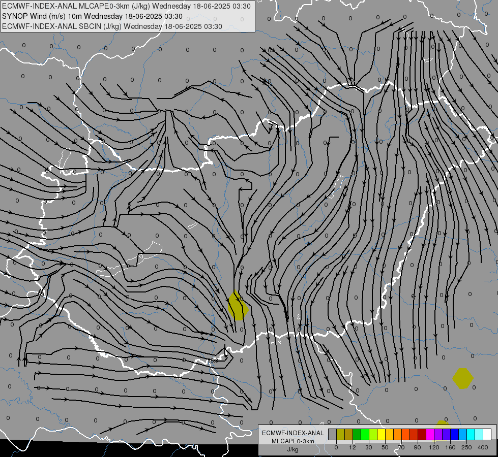Click the magenta legend swatch before 120

430,434
